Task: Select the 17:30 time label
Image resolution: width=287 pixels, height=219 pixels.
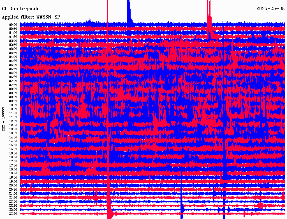Action: (13, 165)
